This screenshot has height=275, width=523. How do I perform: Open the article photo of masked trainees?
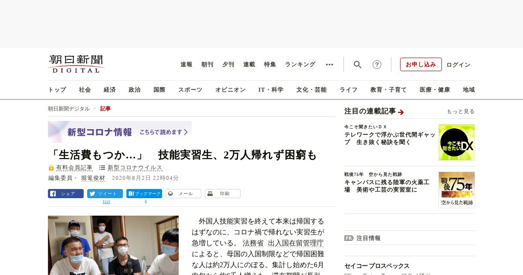point(113,245)
